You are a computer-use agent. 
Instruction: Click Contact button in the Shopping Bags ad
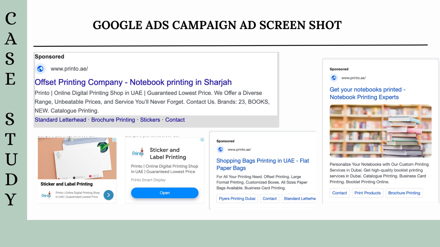click(x=269, y=199)
